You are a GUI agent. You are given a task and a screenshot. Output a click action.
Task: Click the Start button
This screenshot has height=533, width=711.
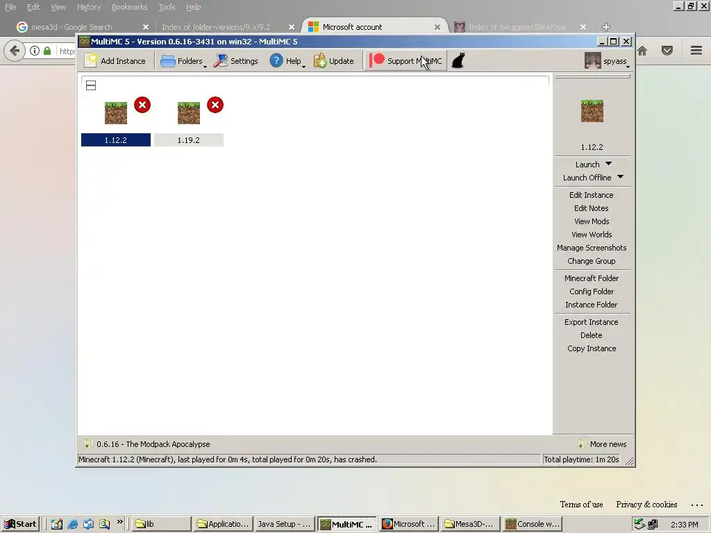click(x=20, y=524)
